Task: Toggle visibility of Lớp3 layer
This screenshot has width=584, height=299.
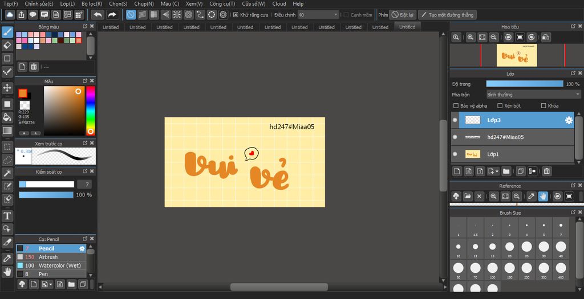Action: point(455,120)
